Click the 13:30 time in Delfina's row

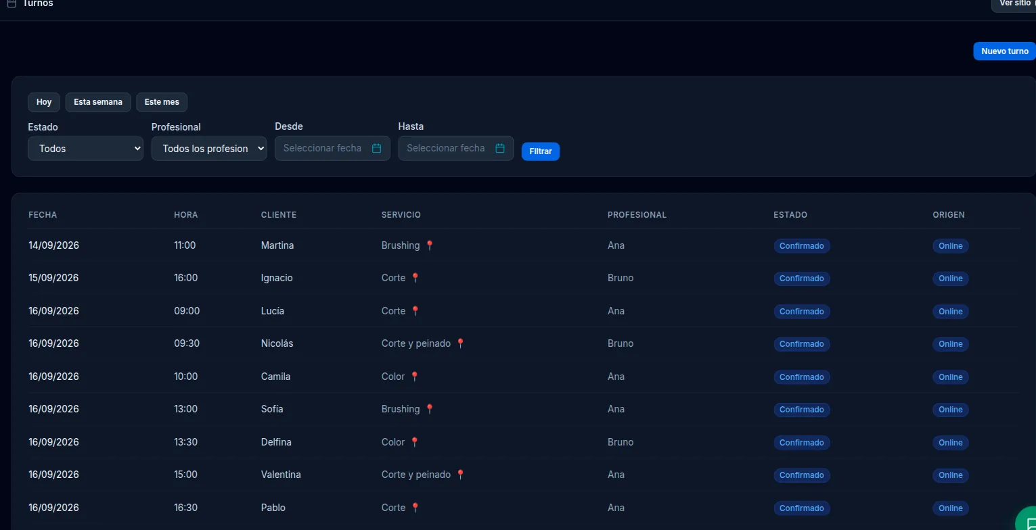point(186,442)
